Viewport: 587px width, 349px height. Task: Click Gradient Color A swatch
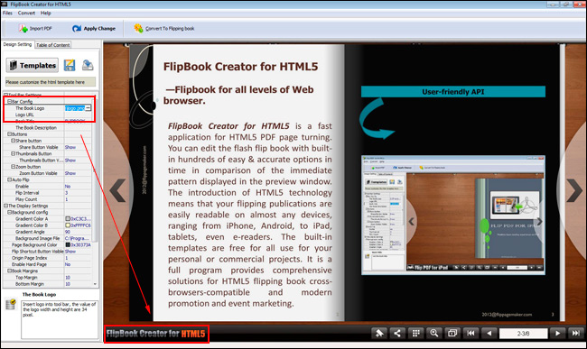68,219
